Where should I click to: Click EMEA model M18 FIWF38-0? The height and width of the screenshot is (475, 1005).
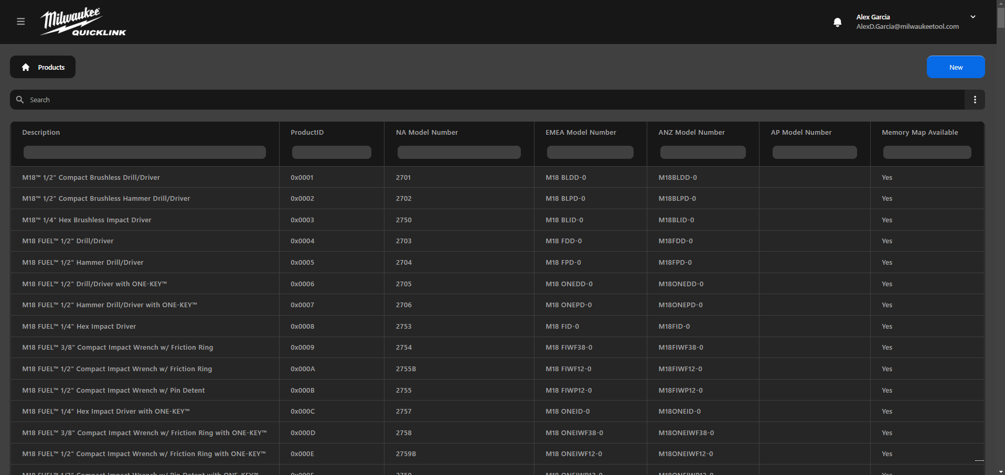(x=569, y=348)
